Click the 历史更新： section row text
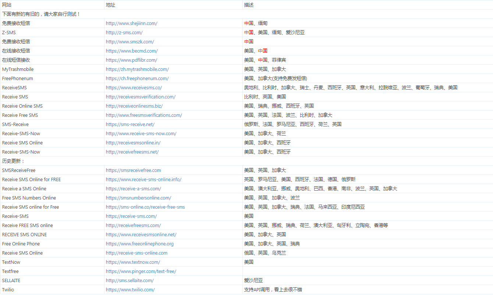This screenshot has height=295, width=493. [14, 161]
